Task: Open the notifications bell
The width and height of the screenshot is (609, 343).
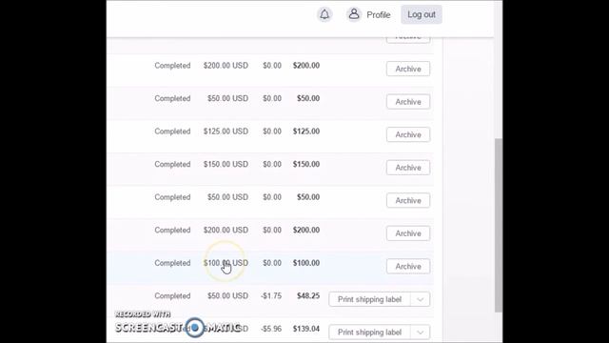Action: [324, 15]
